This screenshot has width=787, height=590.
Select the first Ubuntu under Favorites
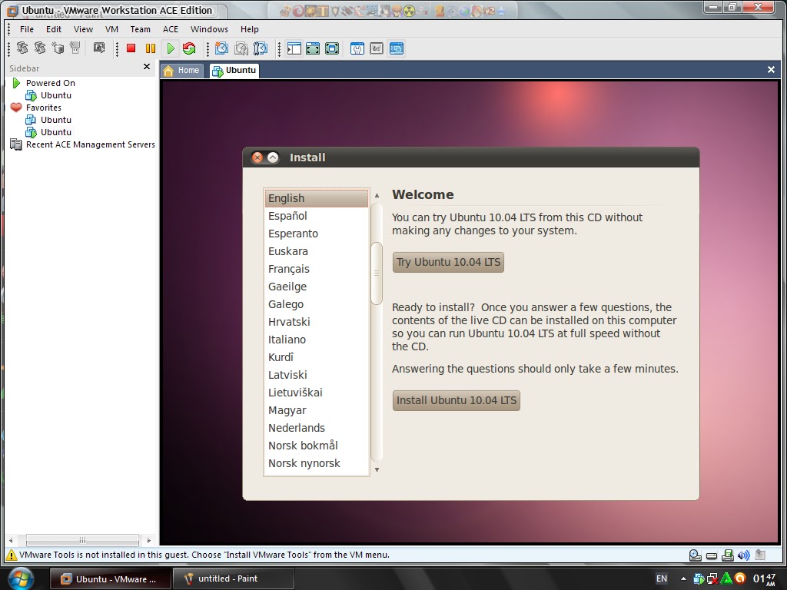coord(55,120)
